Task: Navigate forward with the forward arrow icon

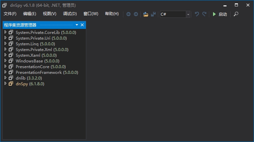Action: click(136, 14)
